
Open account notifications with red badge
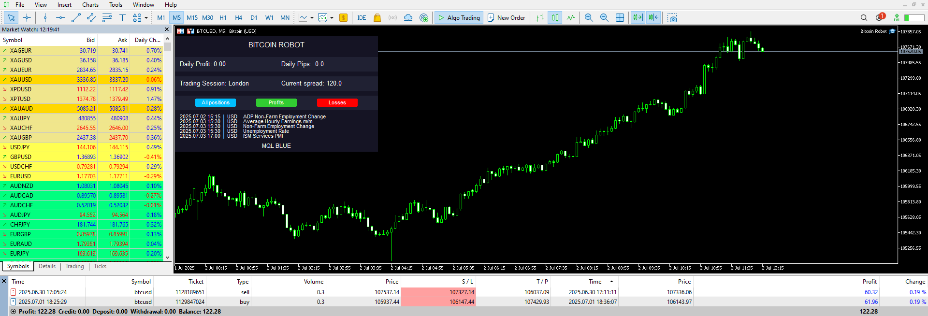[x=880, y=17]
